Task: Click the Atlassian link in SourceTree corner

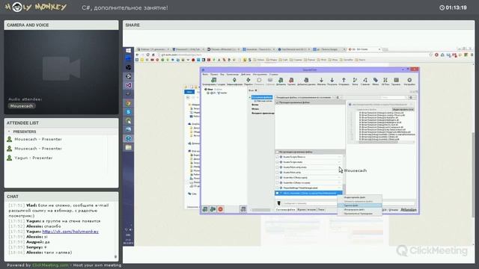Action: pyautogui.click(x=409, y=210)
